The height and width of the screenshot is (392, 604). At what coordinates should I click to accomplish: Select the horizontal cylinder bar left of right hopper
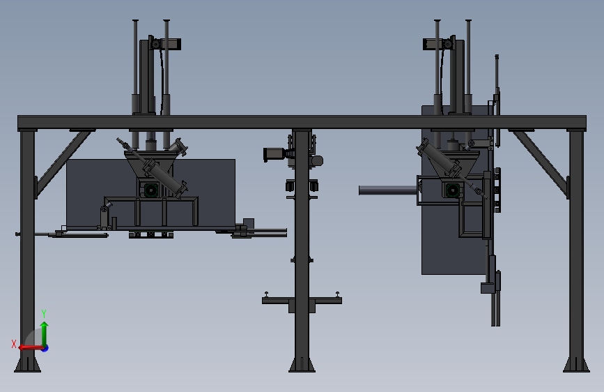[x=388, y=190]
